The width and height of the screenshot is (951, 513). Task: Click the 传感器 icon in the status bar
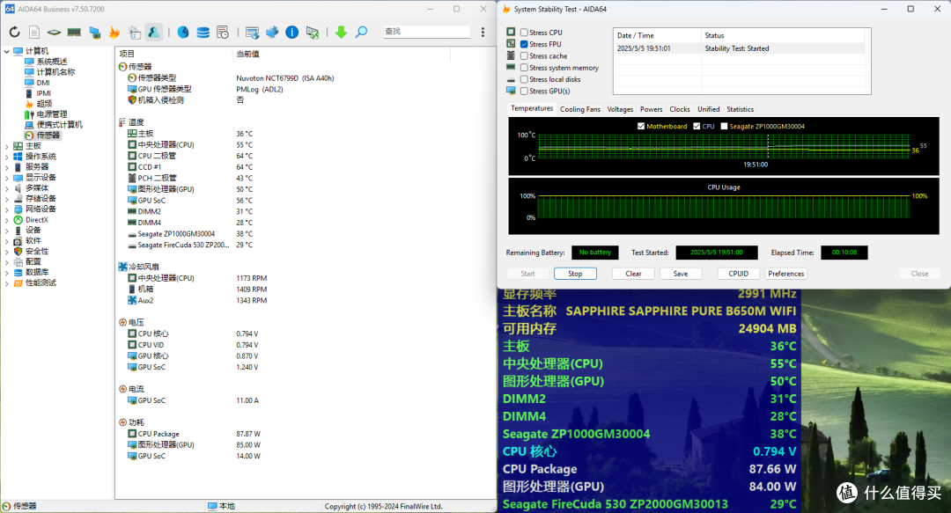click(x=7, y=506)
